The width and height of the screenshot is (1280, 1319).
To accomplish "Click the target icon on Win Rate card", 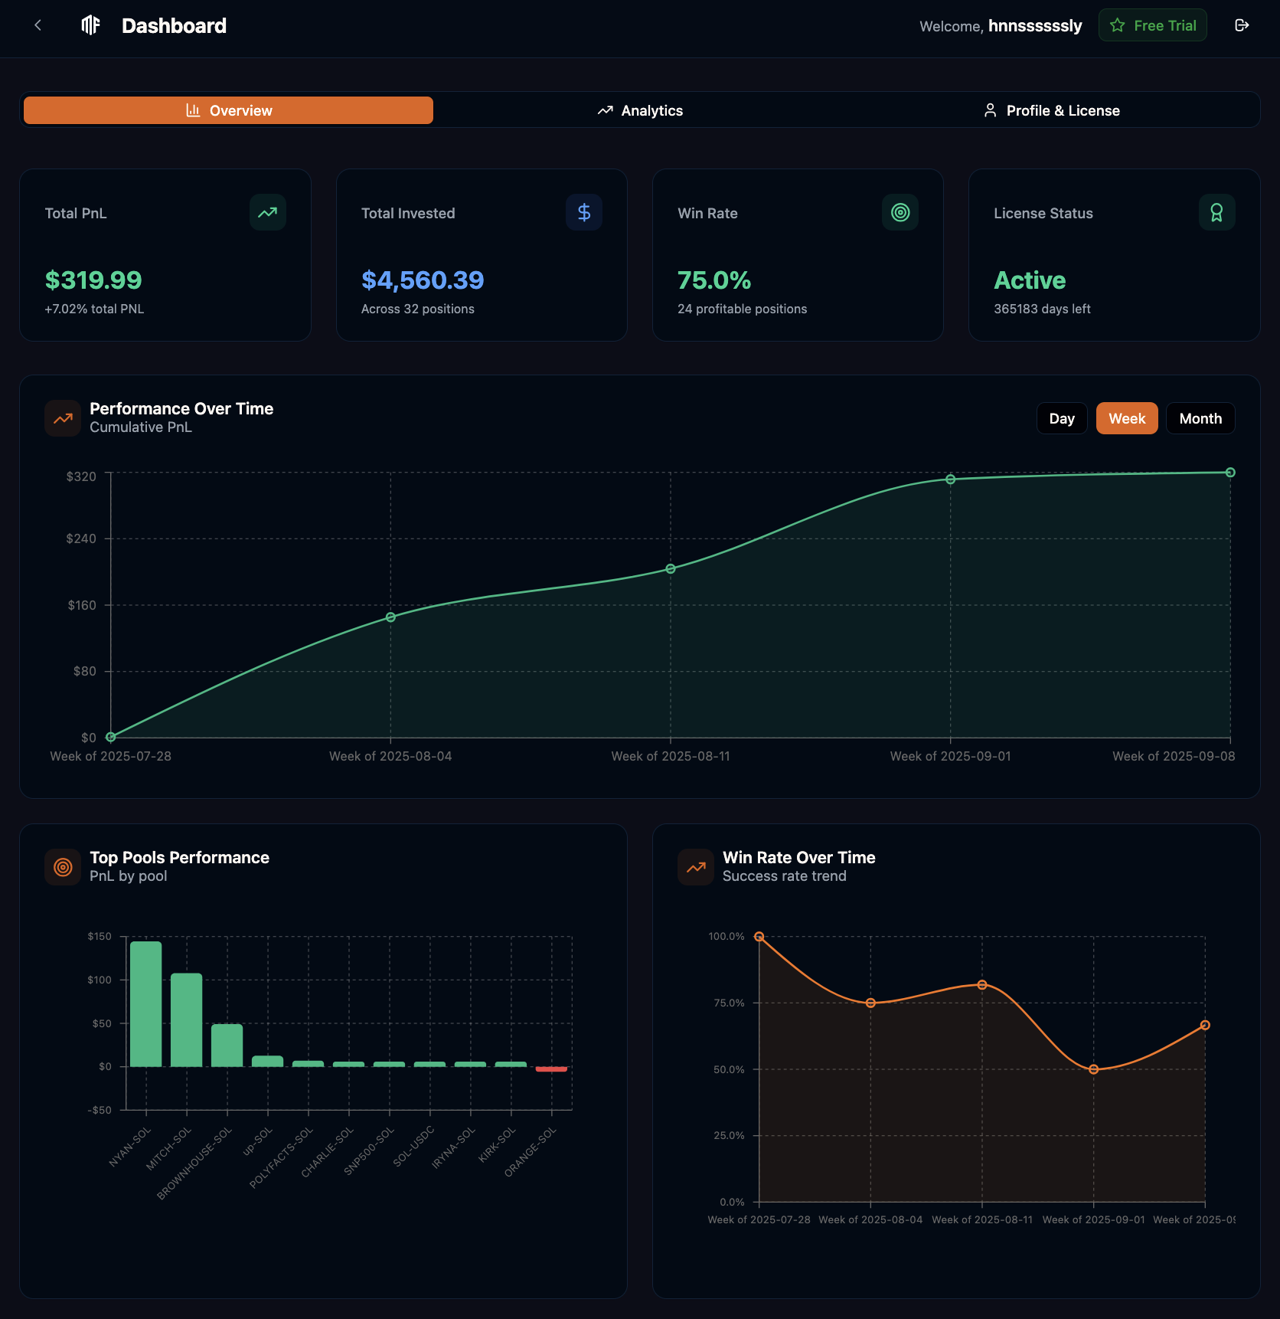I will click(900, 212).
